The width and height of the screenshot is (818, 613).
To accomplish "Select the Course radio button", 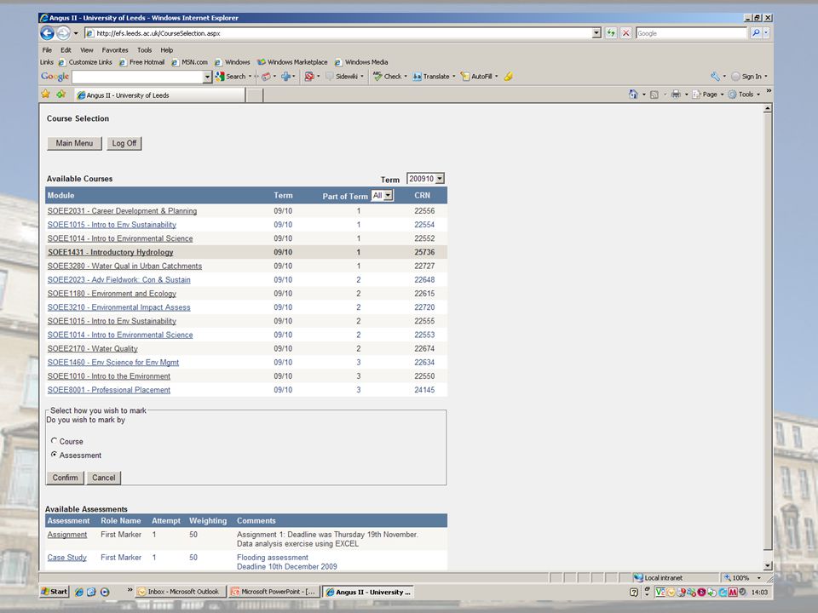I will tap(54, 441).
